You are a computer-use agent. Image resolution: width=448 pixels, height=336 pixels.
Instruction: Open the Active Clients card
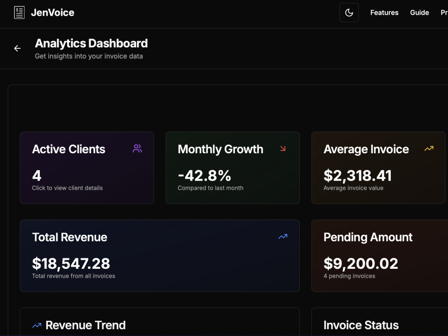87,168
